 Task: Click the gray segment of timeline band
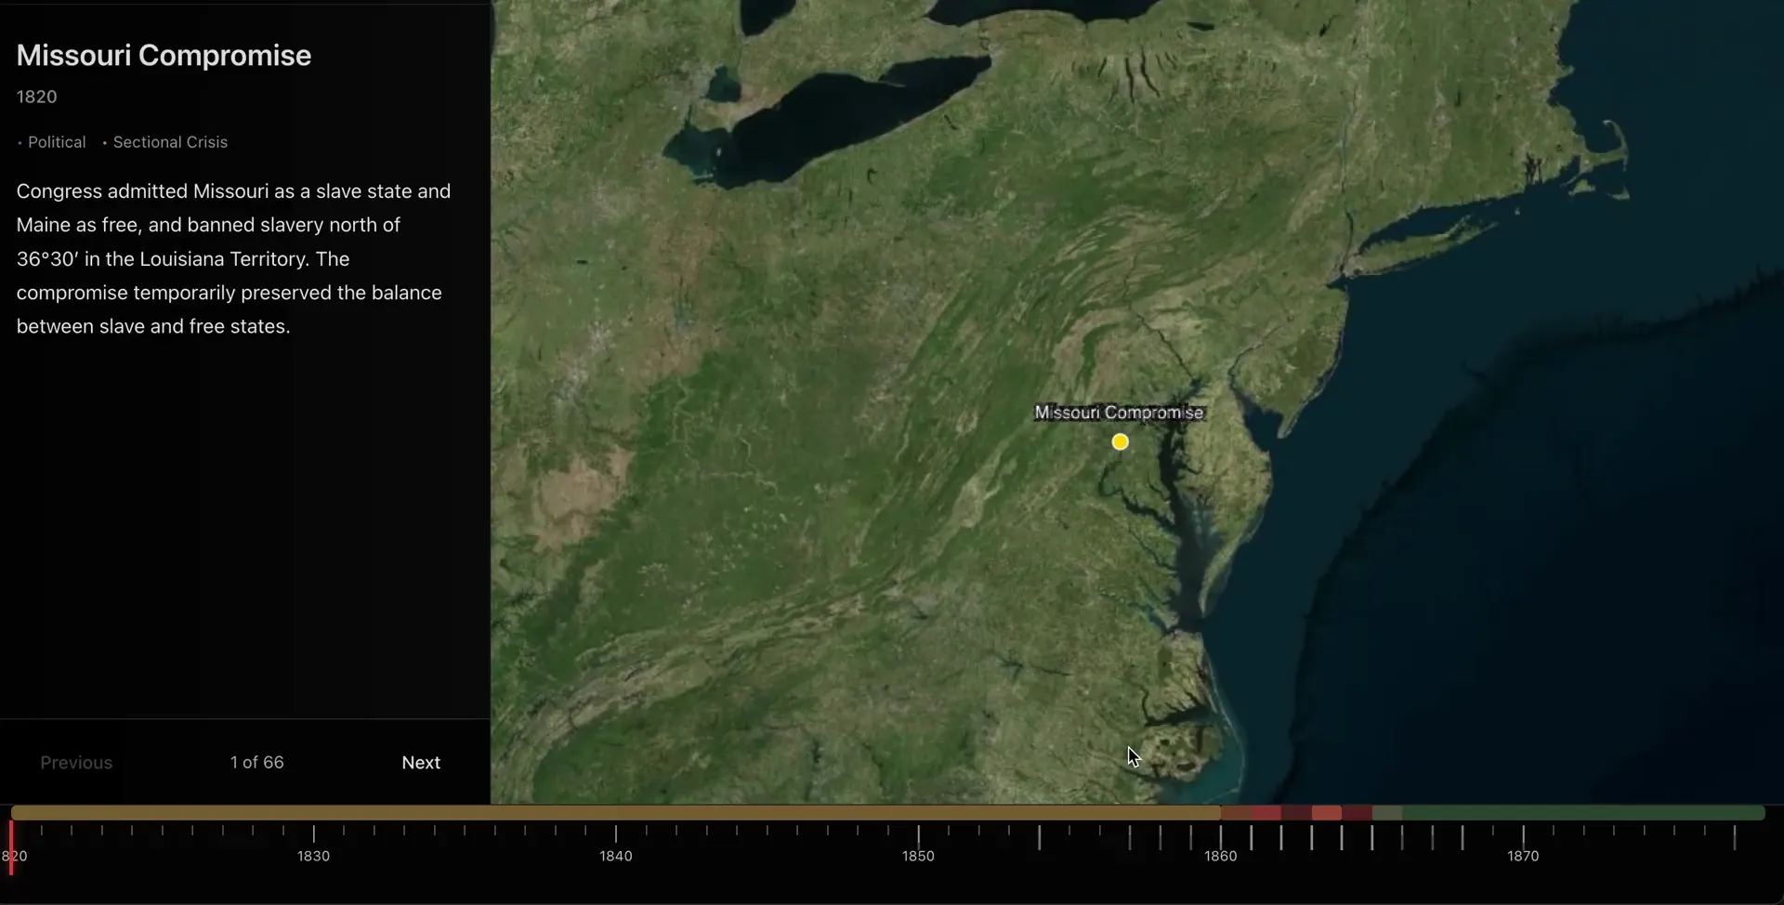(1386, 813)
